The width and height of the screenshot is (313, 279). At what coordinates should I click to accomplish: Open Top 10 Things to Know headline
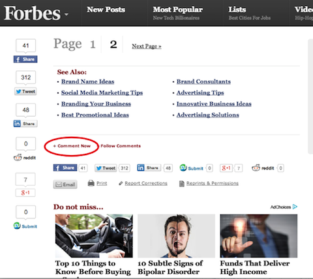(93, 268)
